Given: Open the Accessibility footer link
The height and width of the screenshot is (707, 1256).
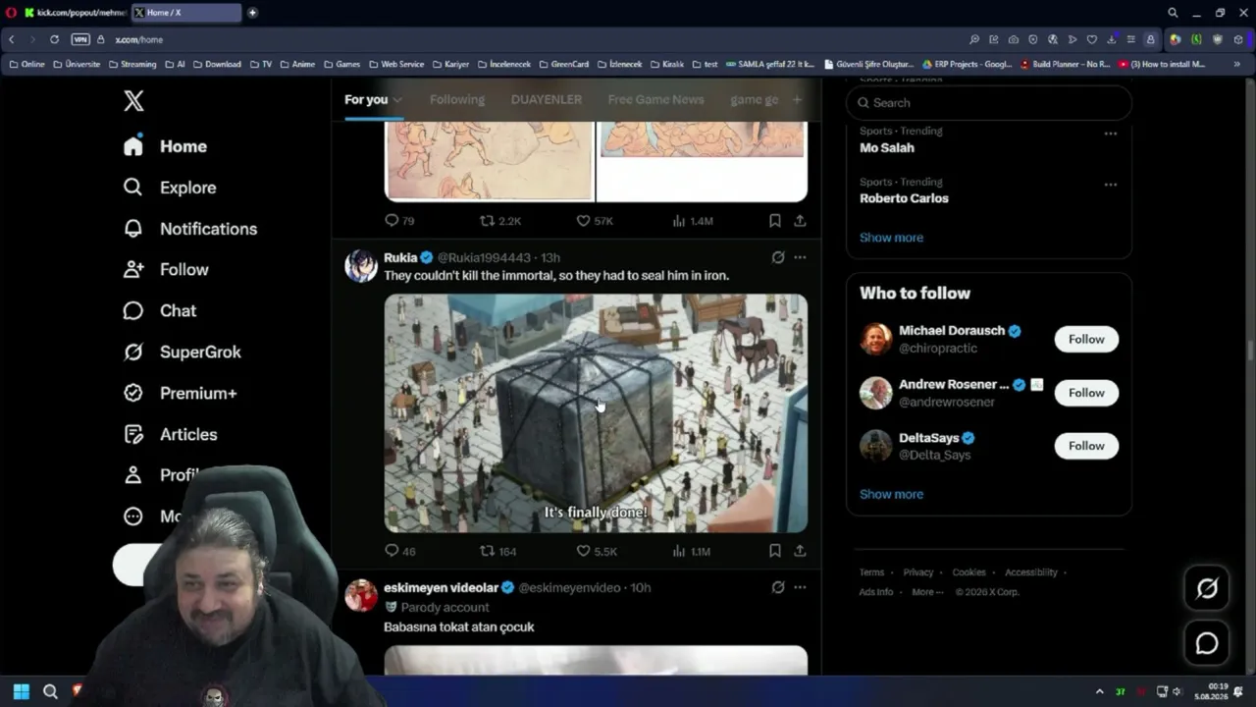Looking at the screenshot, I should coord(1031,572).
